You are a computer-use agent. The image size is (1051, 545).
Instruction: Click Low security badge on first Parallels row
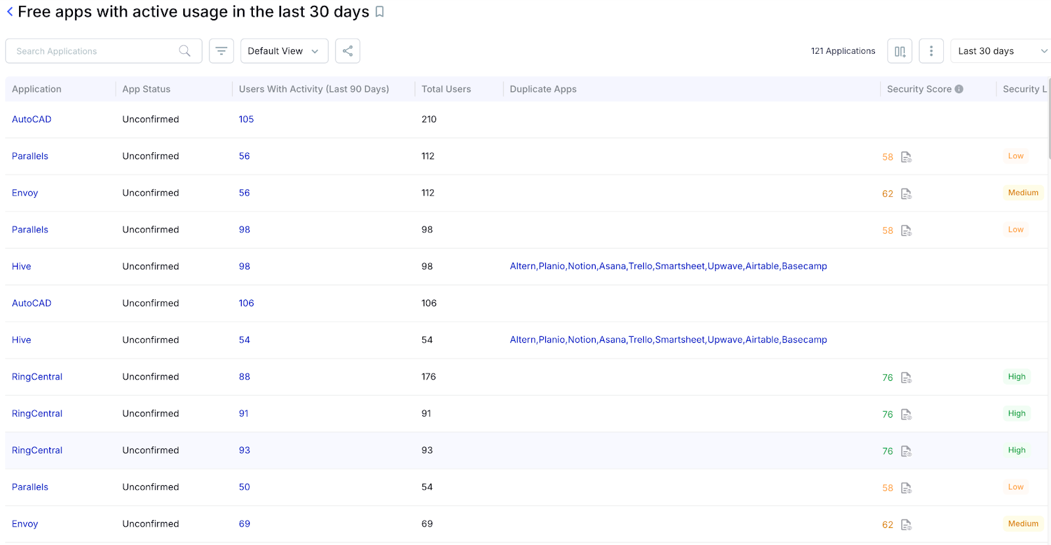pos(1016,156)
